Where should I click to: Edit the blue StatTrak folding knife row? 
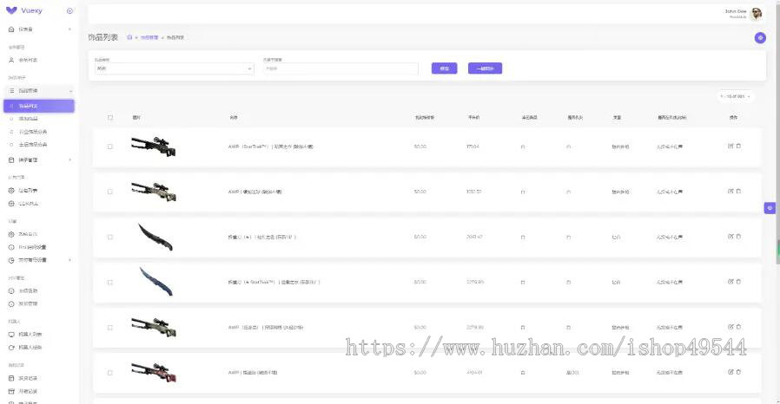coord(730,282)
